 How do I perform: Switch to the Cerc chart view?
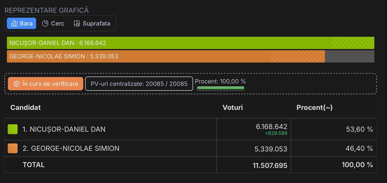click(53, 24)
